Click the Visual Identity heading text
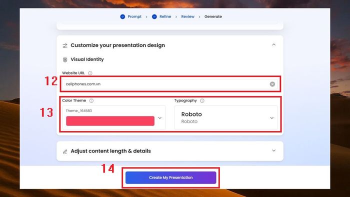Screen dimensions: 350x197 [x=87, y=59]
